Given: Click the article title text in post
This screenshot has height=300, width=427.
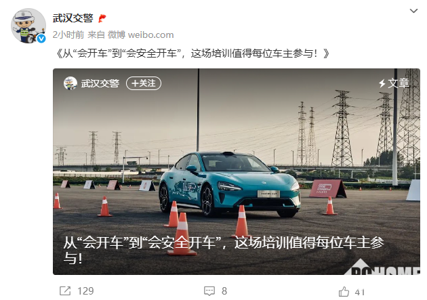Looking at the screenshot, I should [x=192, y=53].
